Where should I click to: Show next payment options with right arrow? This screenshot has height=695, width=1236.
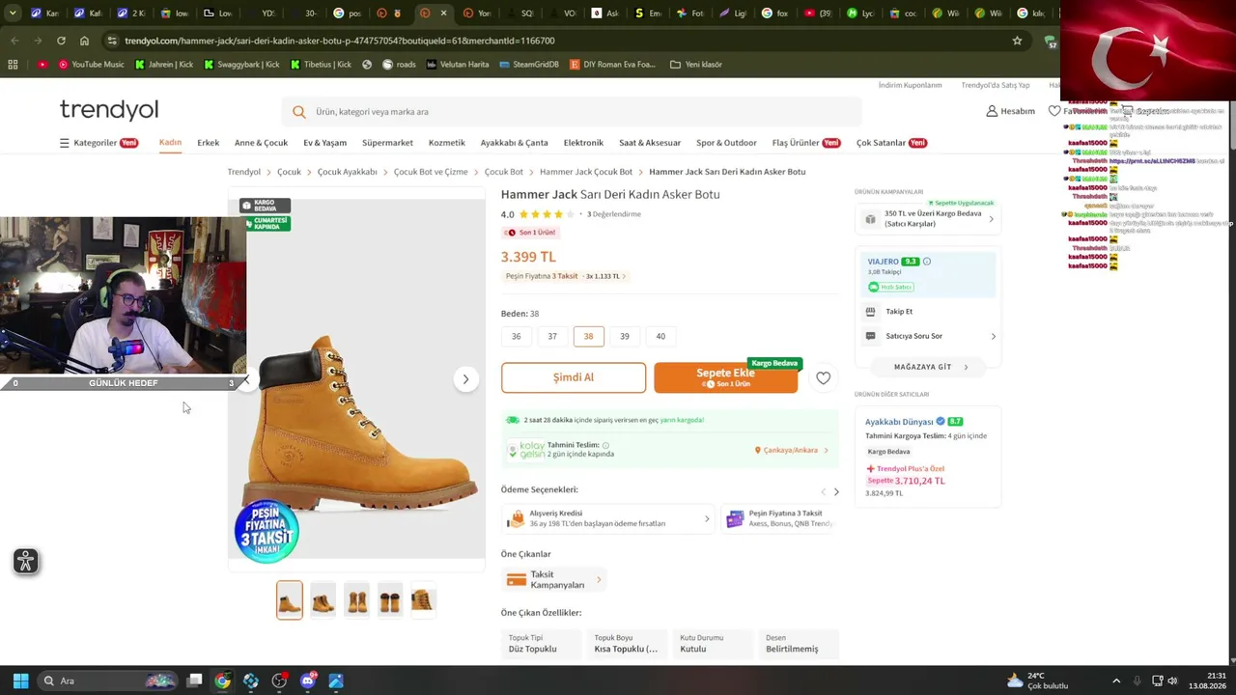(x=836, y=492)
